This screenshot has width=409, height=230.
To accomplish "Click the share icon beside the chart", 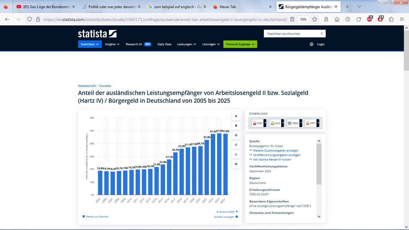I will (236, 145).
